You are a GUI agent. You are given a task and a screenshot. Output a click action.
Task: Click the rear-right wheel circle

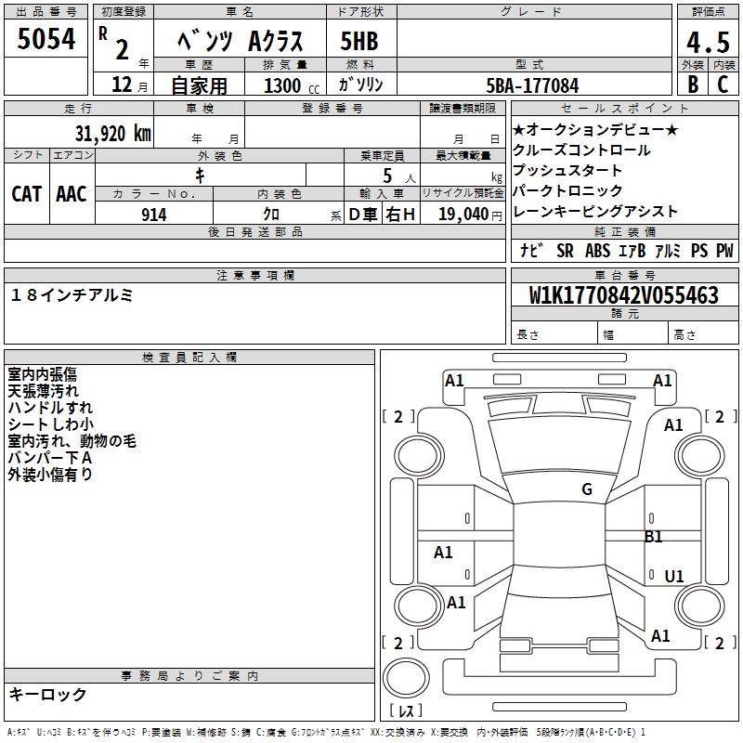coord(699,606)
